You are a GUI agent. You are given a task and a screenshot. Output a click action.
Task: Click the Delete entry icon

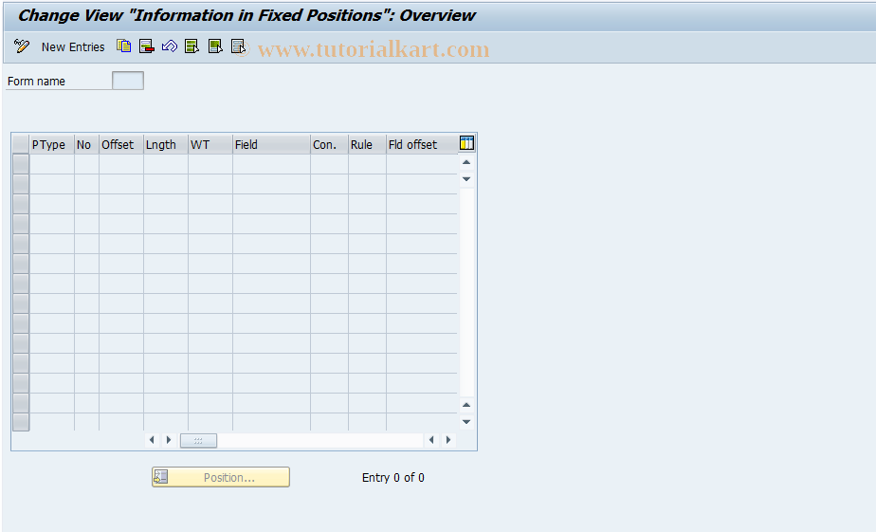[146, 46]
